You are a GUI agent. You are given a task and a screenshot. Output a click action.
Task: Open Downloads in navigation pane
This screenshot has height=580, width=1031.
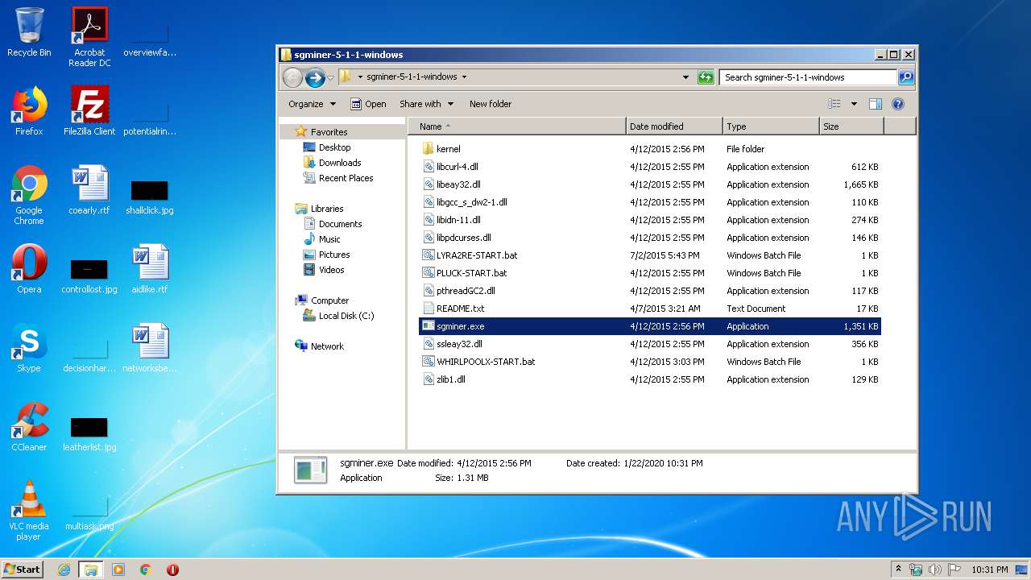pos(332,163)
